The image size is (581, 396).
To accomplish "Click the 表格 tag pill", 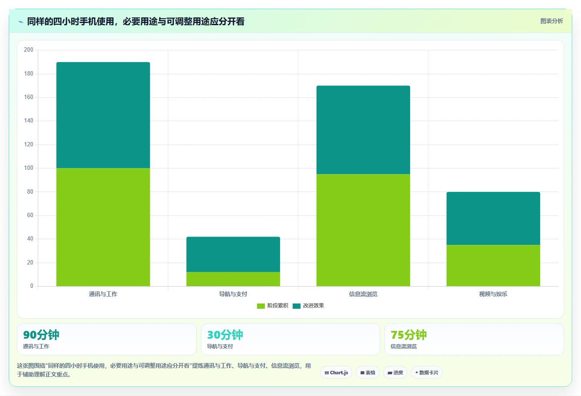I will 367,373.
